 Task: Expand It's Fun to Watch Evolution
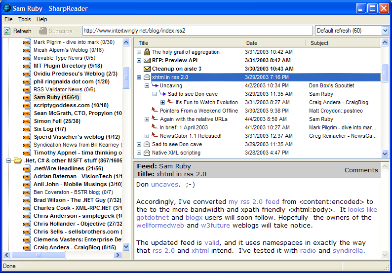(x=163, y=103)
